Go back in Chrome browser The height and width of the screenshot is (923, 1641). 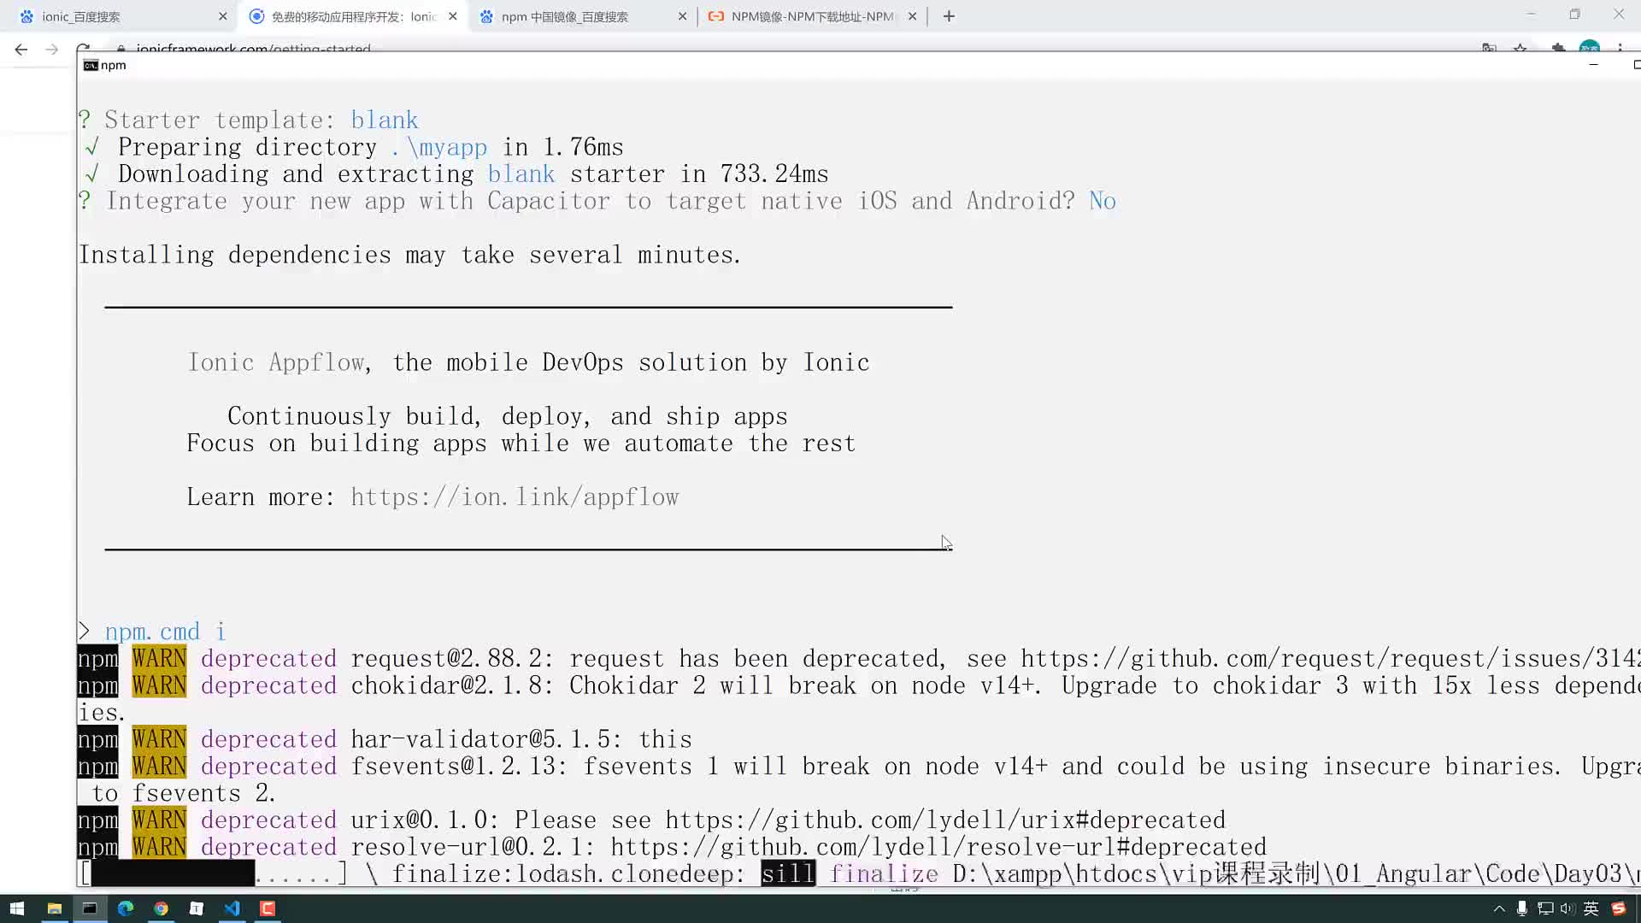pyautogui.click(x=21, y=49)
